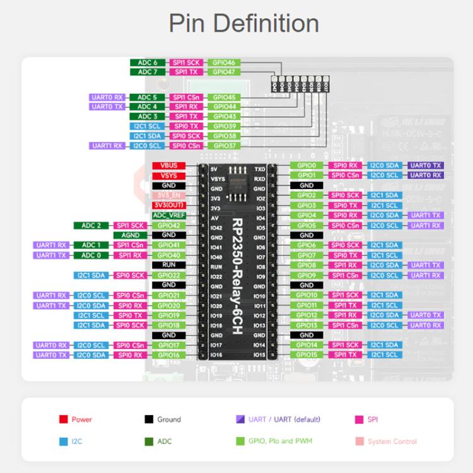Click the ADC 7 label
The image size is (473, 473).
click(148, 73)
